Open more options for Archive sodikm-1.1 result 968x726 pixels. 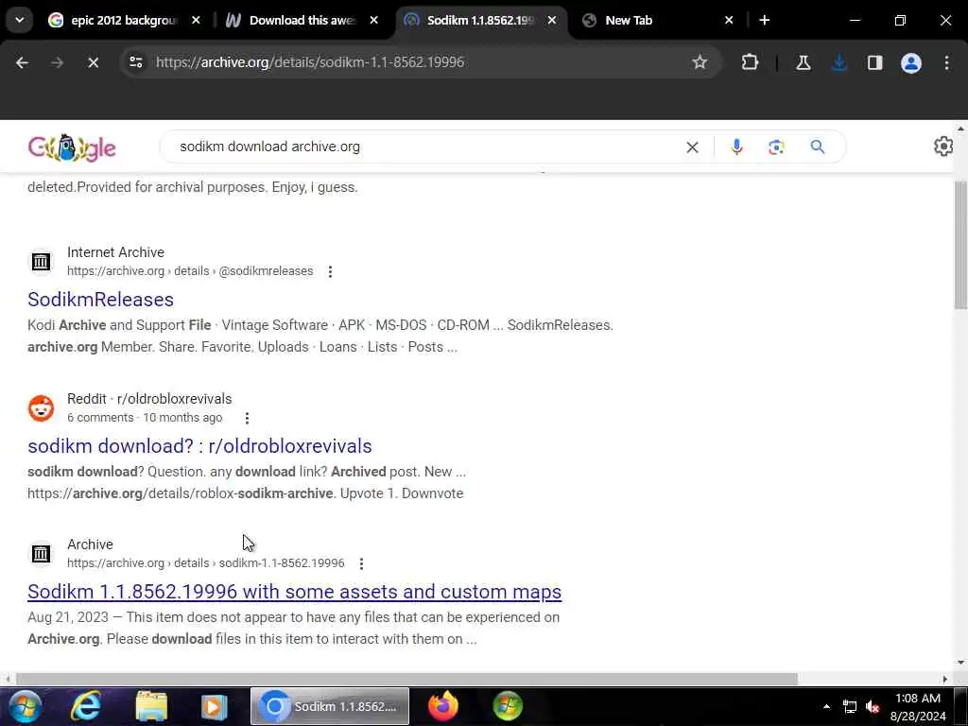361,563
